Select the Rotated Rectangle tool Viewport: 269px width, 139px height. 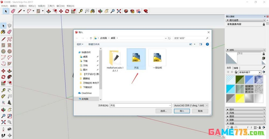pyautogui.click(x=9, y=45)
